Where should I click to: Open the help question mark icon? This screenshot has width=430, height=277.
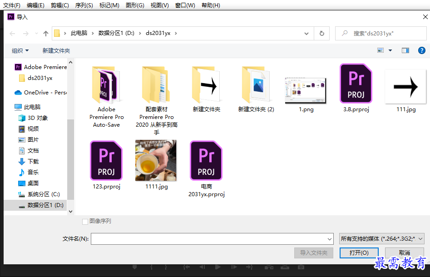coord(421,50)
